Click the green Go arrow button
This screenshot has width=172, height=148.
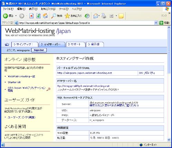[x=161, y=23]
